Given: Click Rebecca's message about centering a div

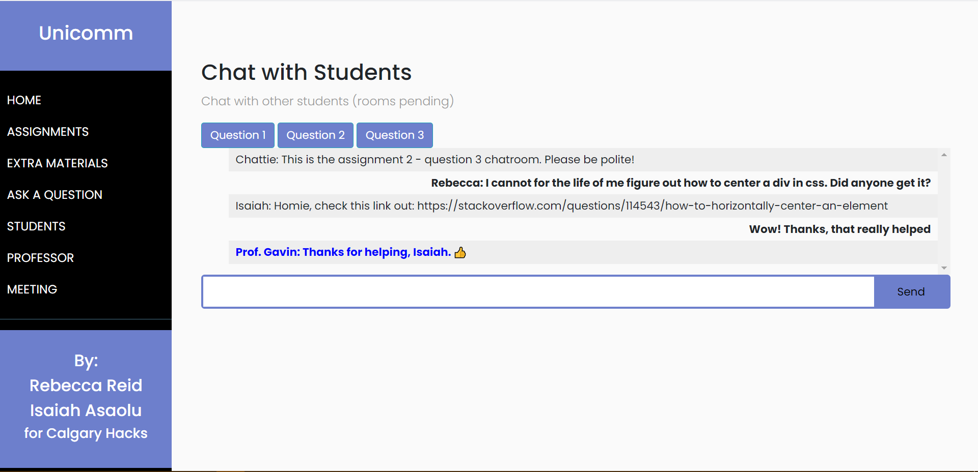Looking at the screenshot, I should tap(681, 183).
